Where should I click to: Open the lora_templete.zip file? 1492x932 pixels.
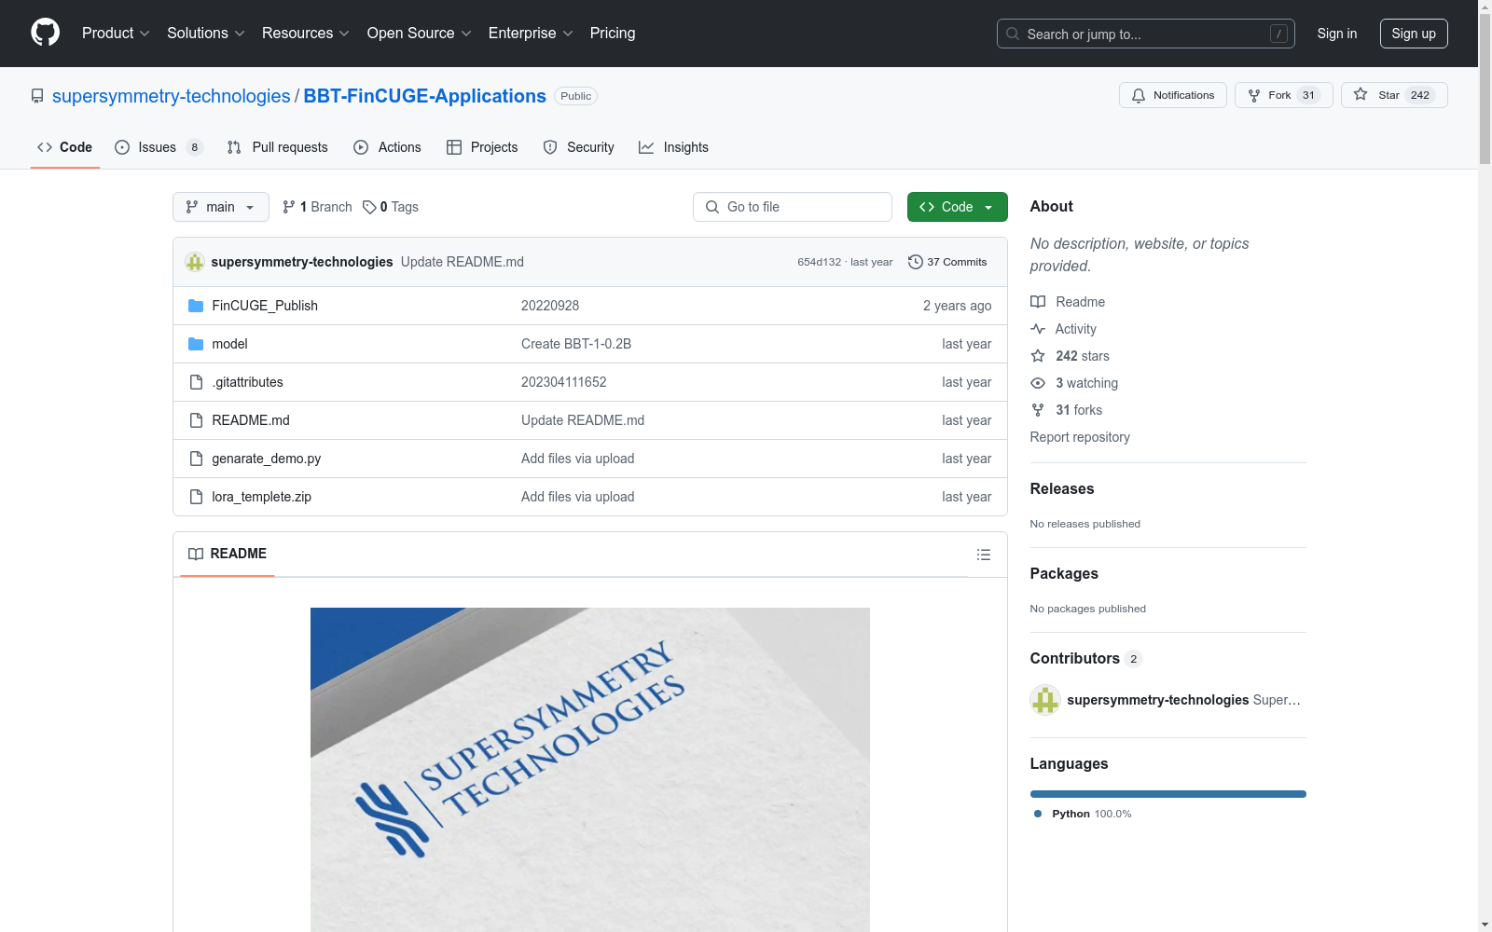262,497
